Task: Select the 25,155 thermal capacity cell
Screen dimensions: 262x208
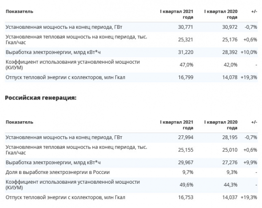Action: [x=186, y=150]
